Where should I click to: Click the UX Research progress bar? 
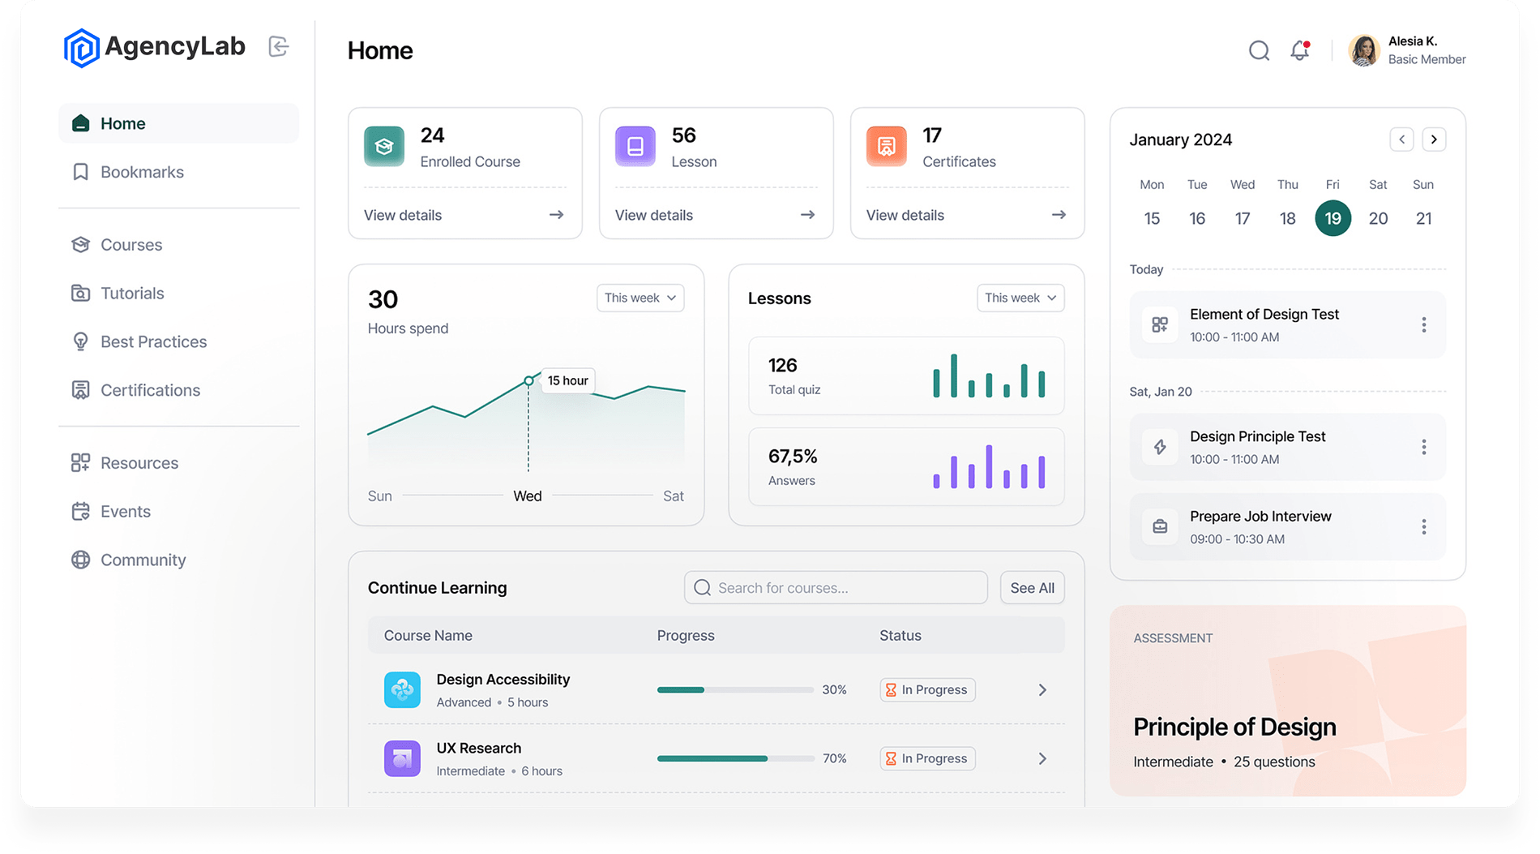(x=735, y=758)
